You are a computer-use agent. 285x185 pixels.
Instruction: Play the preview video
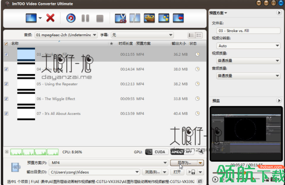coord(215,179)
